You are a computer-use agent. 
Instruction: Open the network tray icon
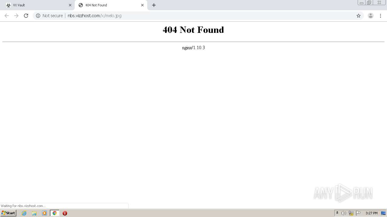pyautogui.click(x=351, y=213)
